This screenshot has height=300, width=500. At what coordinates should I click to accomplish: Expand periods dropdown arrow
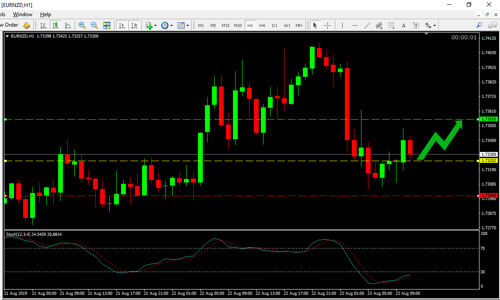171,25
